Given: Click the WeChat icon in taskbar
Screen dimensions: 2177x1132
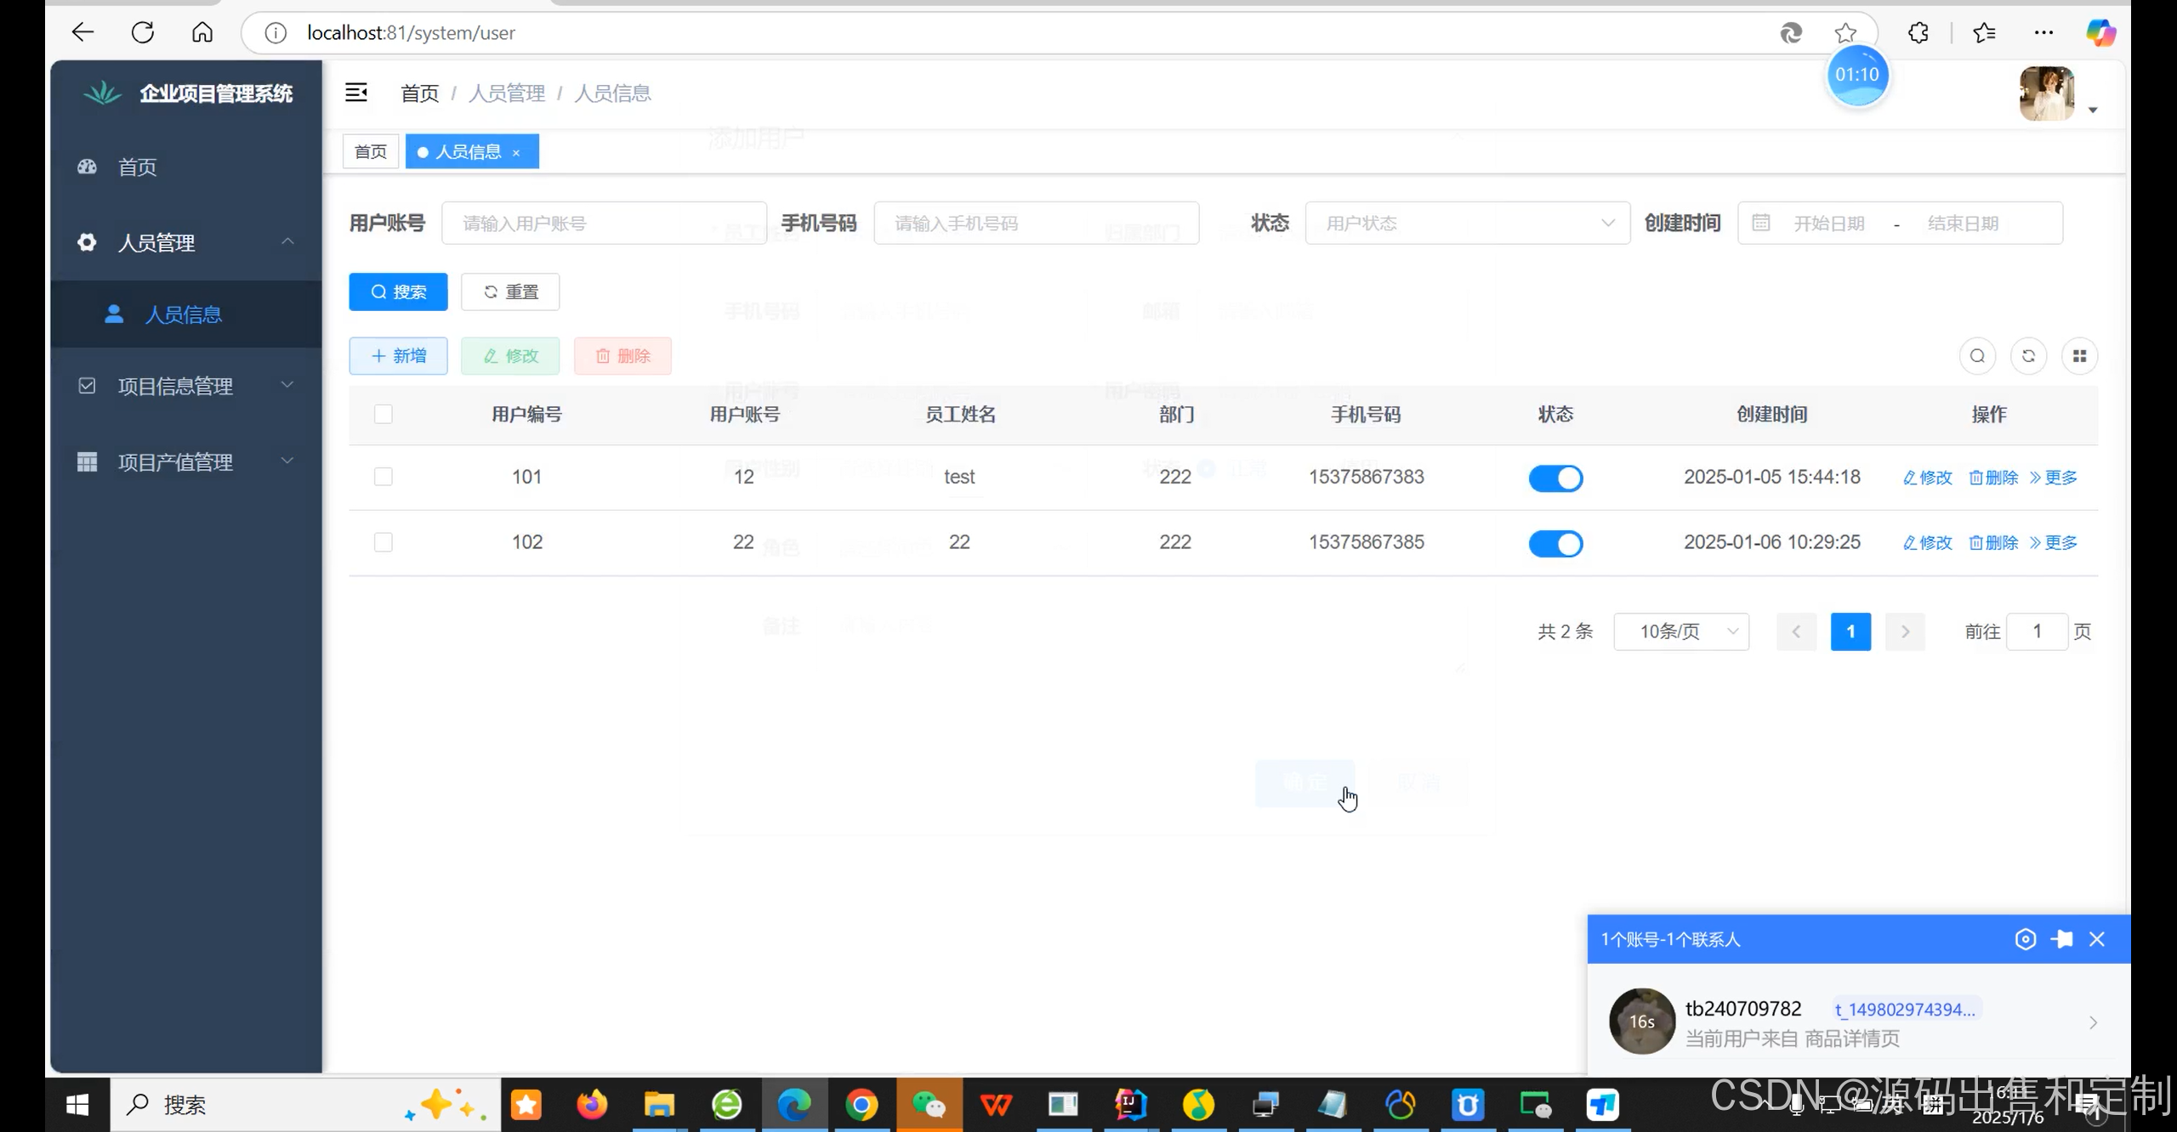Looking at the screenshot, I should coord(928,1105).
